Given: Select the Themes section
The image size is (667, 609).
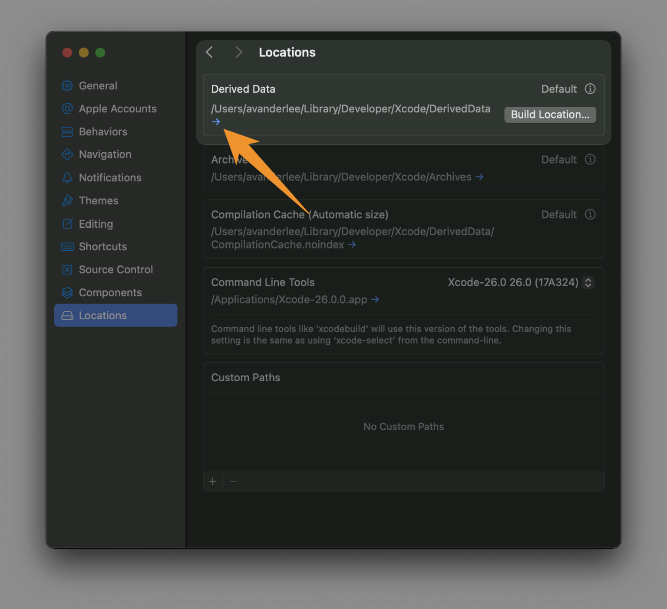Looking at the screenshot, I should pyautogui.click(x=99, y=200).
